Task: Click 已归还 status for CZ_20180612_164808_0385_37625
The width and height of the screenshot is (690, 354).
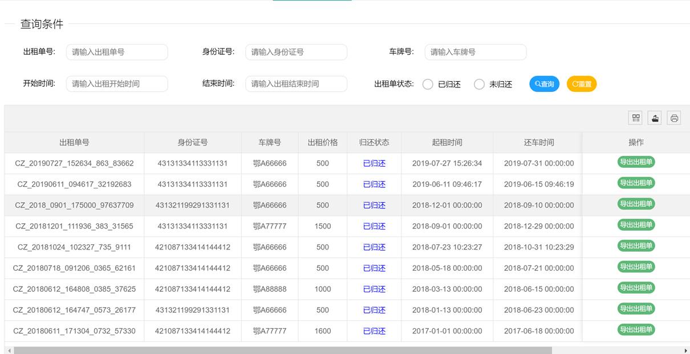Action: [x=374, y=289]
